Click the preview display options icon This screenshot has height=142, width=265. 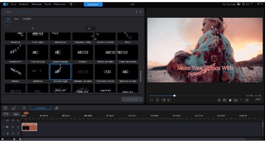coord(236,100)
